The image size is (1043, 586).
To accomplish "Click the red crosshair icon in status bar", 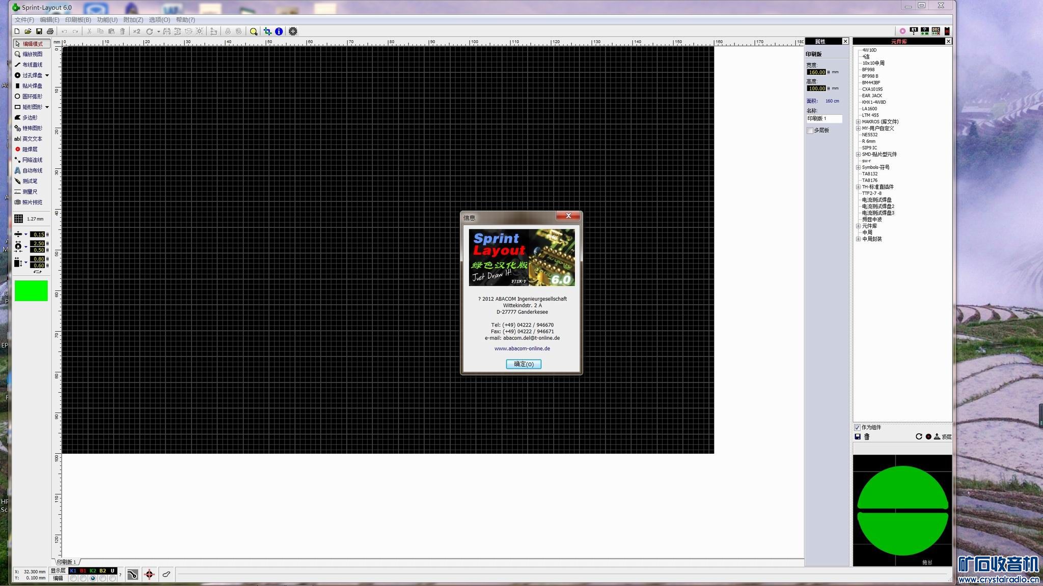I will coord(149,574).
